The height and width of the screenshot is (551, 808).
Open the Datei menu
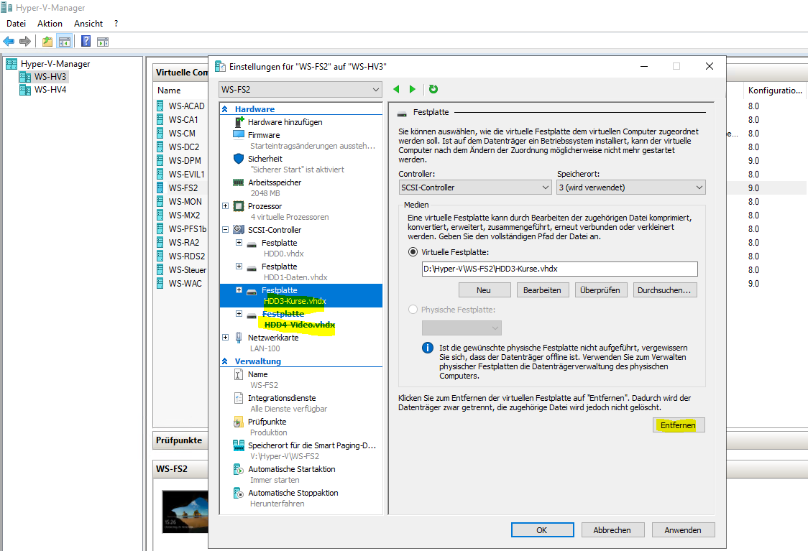[x=16, y=24]
